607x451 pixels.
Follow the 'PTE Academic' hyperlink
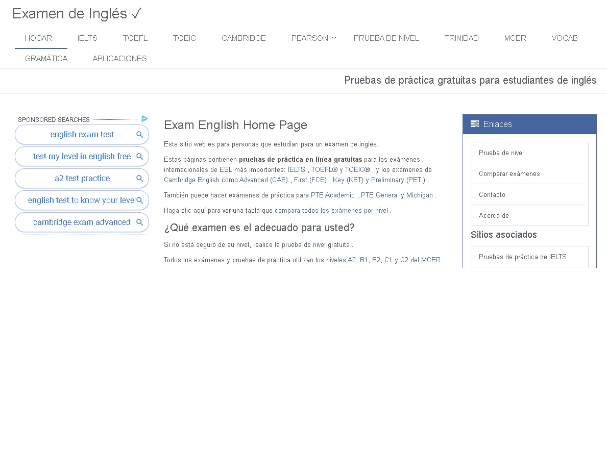[x=332, y=195]
